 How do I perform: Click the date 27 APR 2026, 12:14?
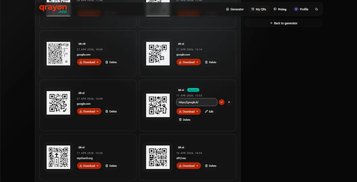coord(189,50)
